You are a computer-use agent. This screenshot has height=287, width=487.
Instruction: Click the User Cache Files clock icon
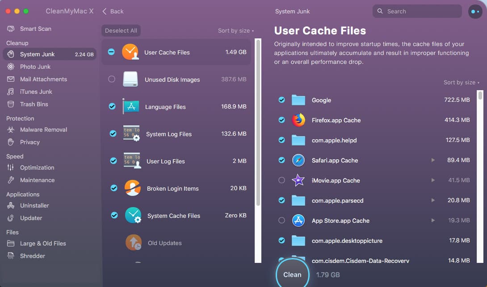130,52
